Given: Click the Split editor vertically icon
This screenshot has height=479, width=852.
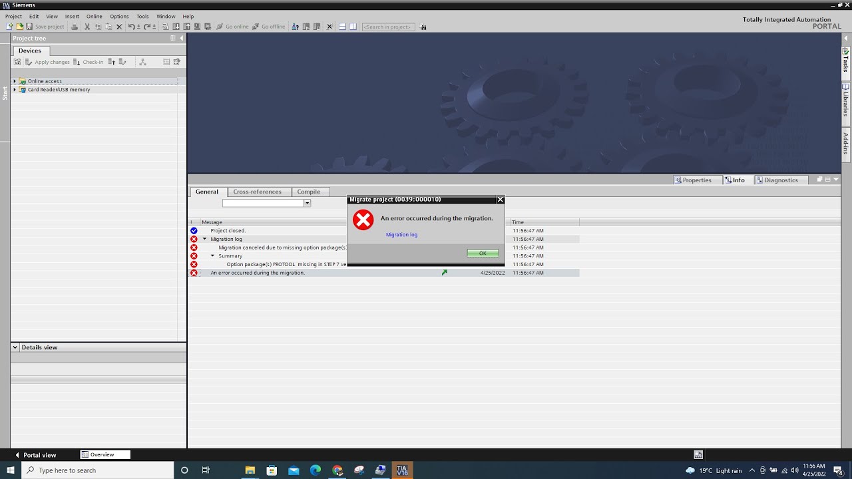Looking at the screenshot, I should click(x=353, y=27).
